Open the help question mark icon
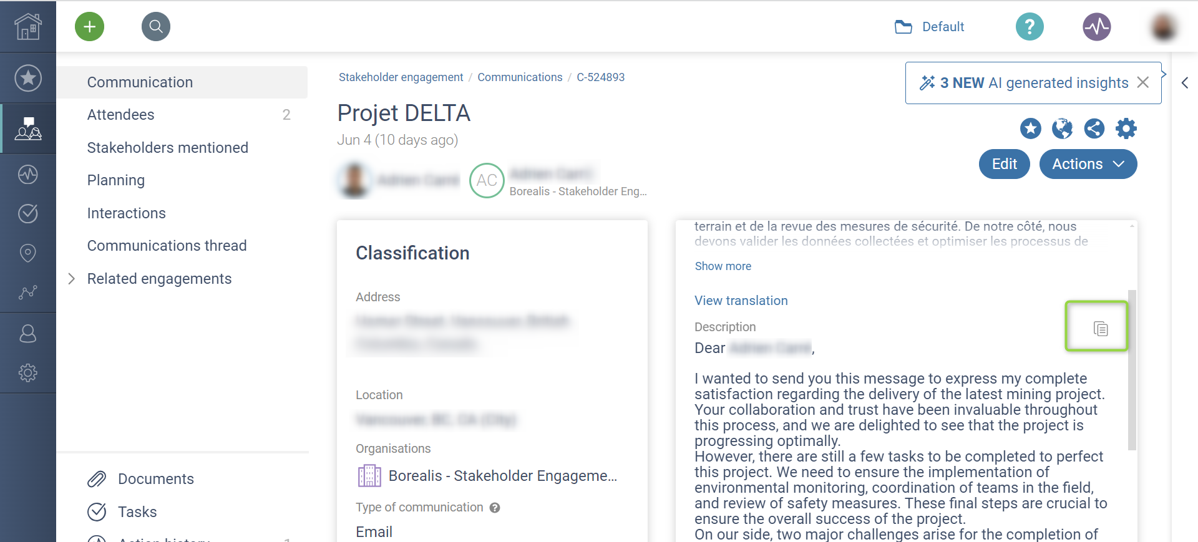Image resolution: width=1198 pixels, height=542 pixels. coord(1030,27)
